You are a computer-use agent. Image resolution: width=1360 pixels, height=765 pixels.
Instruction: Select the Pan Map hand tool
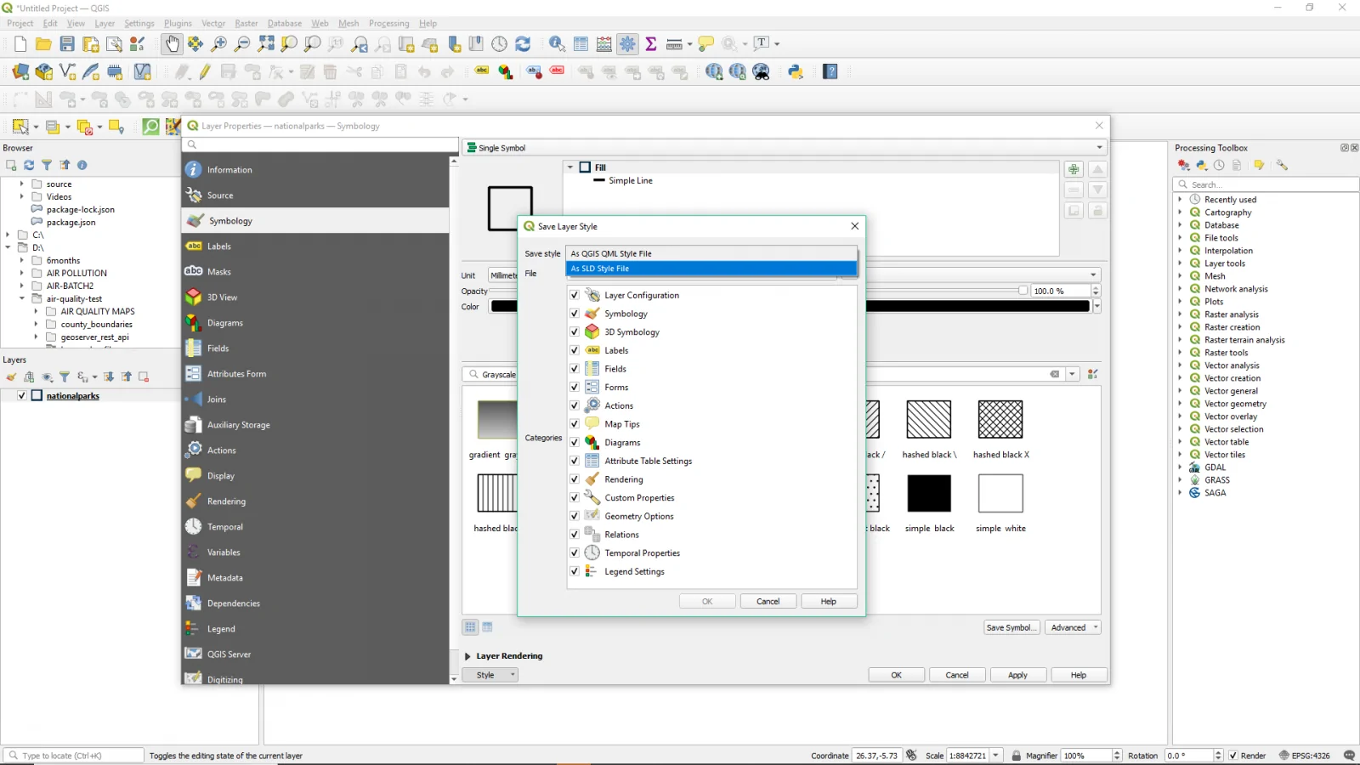[x=172, y=43]
